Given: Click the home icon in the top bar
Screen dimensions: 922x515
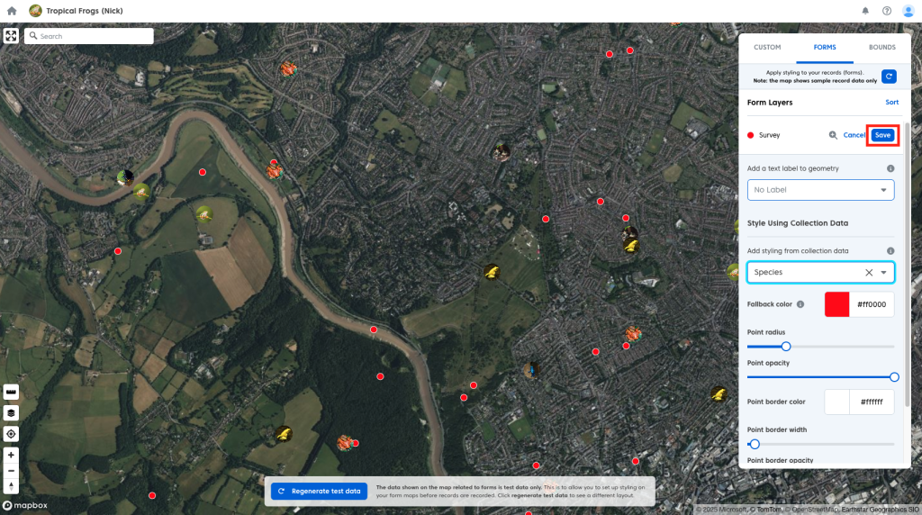Looking at the screenshot, I should point(12,11).
